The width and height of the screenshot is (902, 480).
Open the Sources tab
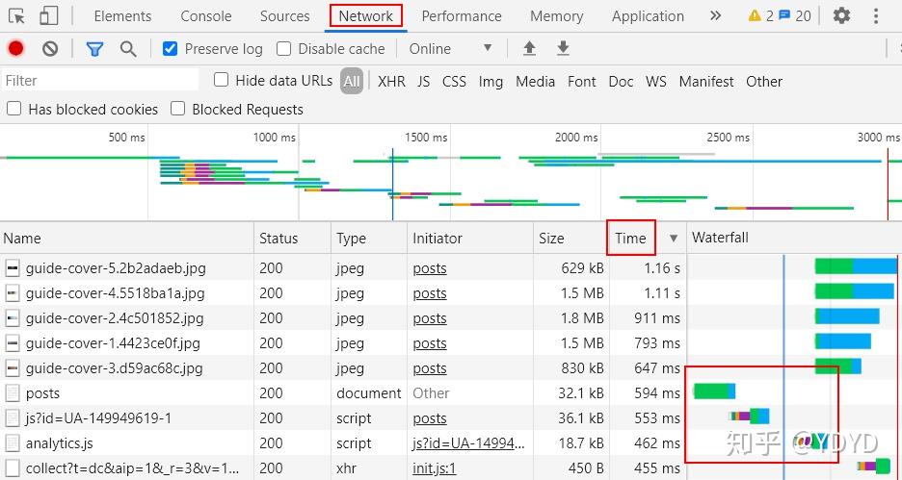(x=284, y=16)
